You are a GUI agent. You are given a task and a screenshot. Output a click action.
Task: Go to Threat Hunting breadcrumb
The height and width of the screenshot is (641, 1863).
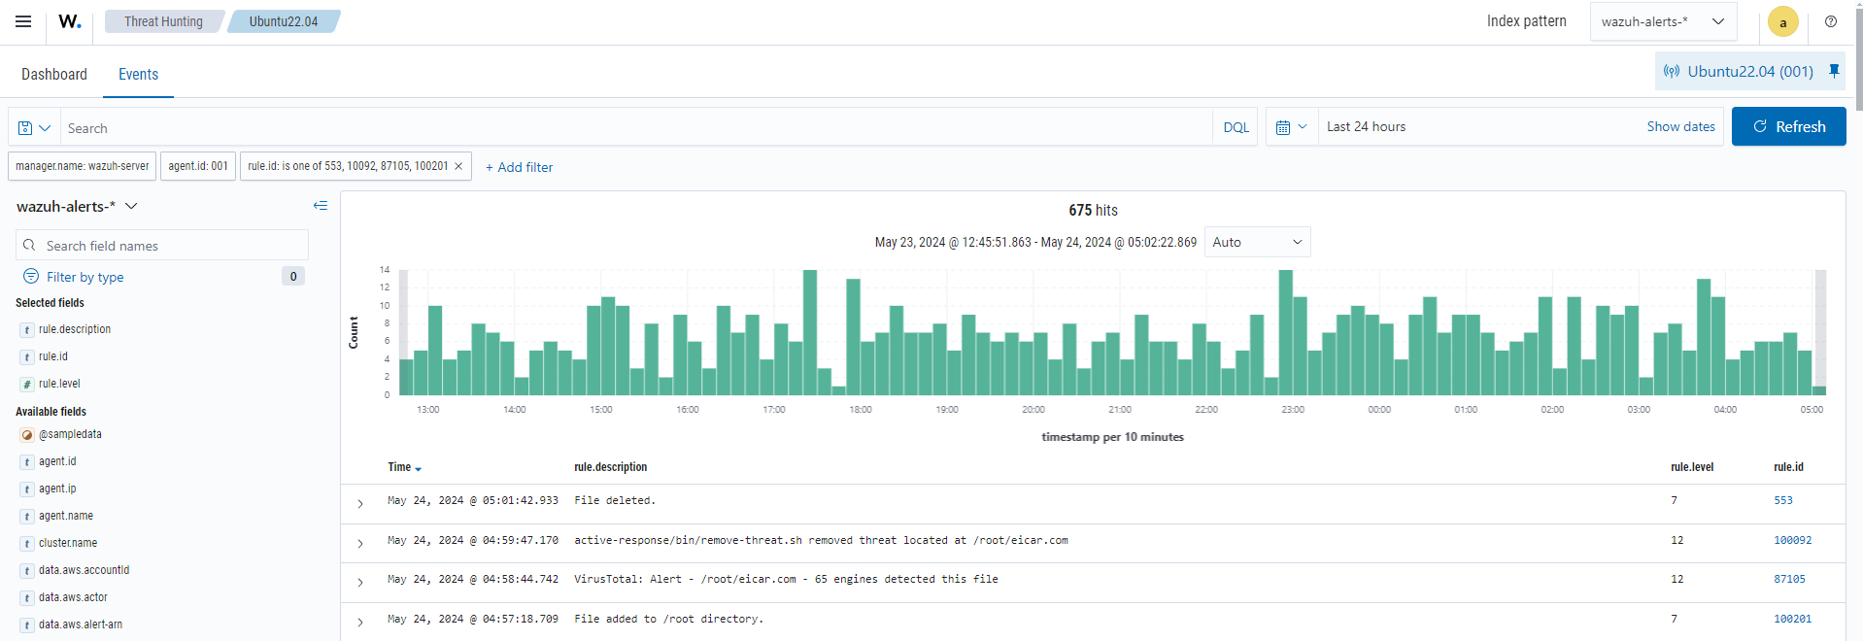tap(163, 21)
